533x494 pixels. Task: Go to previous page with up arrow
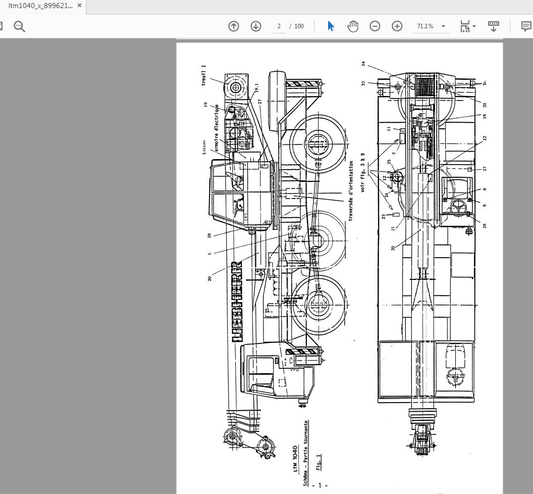tap(234, 26)
